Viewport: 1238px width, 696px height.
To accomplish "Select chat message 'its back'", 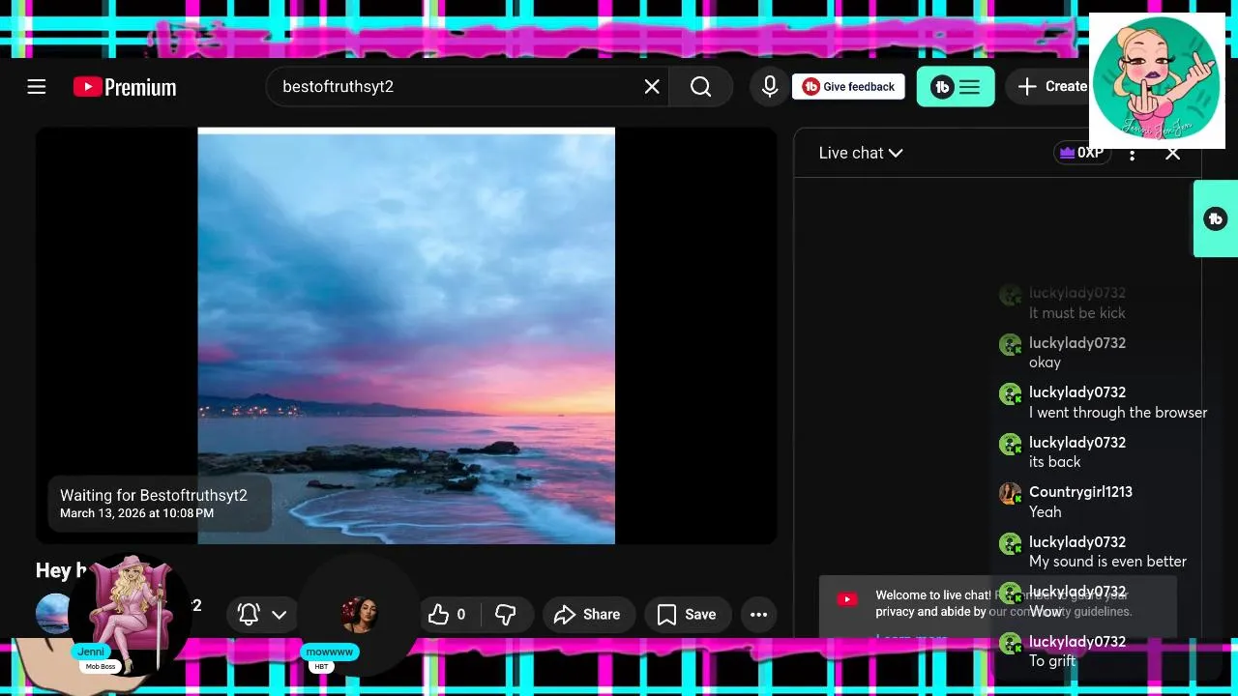I will (1054, 462).
